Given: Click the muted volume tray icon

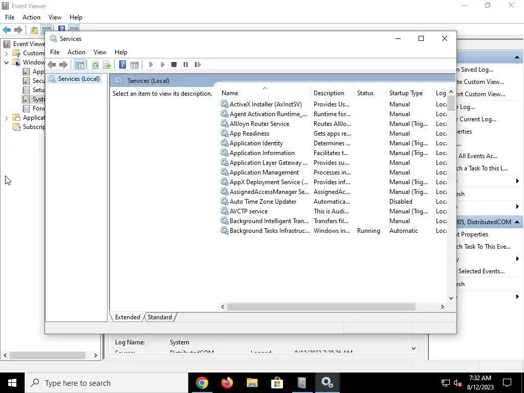Looking at the screenshot, I should coord(458,383).
